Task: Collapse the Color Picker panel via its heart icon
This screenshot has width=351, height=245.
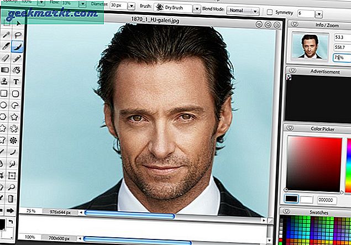Action: point(290,128)
